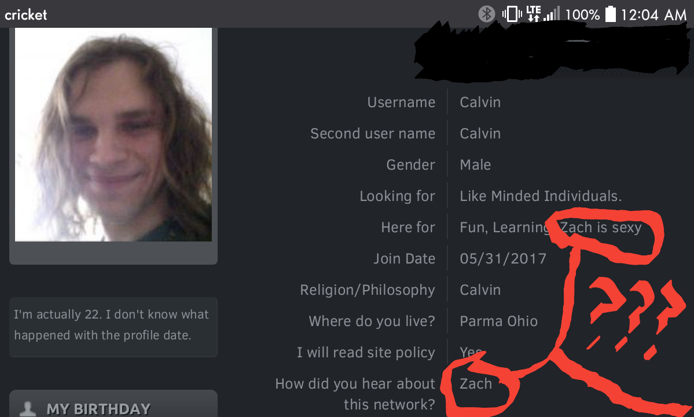This screenshot has width=694, height=417.
Task: Tap the signal strength bars
Action: click(552, 14)
